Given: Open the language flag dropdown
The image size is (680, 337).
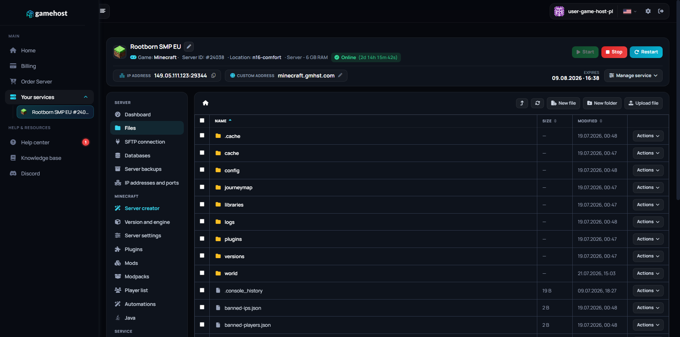Looking at the screenshot, I should [630, 11].
